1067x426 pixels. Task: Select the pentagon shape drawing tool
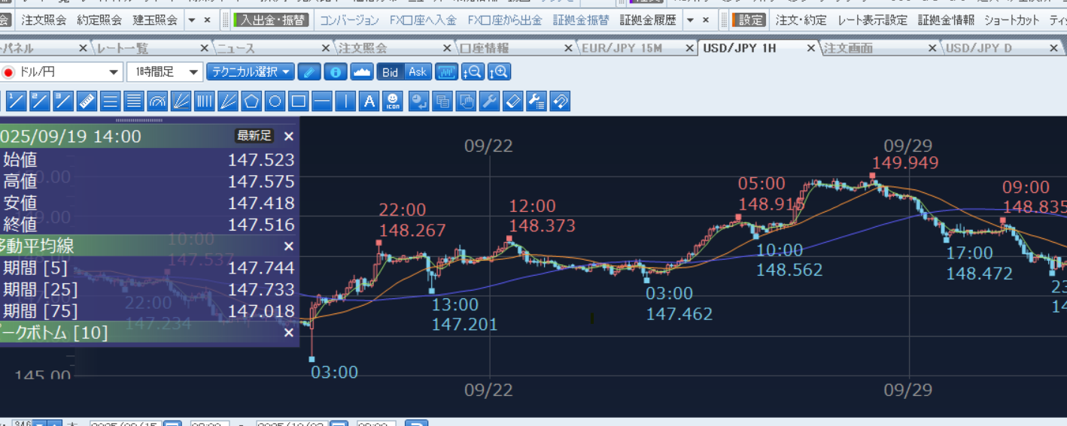pos(252,101)
